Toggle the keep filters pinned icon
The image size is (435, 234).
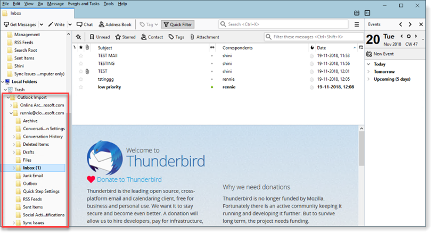point(78,37)
